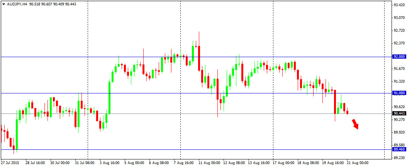
Task: Click the 89.230 price axis value
Action: pos(399,158)
